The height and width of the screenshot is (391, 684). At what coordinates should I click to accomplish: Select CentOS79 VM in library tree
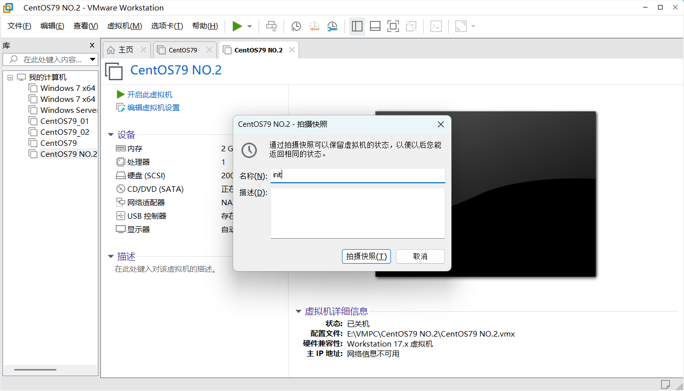52,143
